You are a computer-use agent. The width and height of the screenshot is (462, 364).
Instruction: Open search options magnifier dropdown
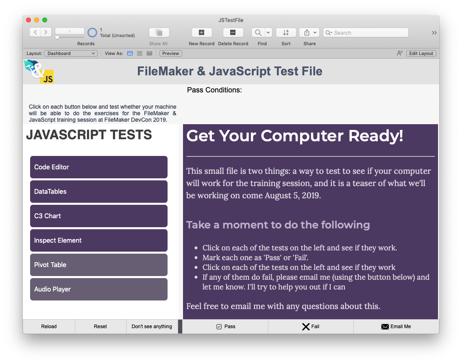[x=329, y=33]
